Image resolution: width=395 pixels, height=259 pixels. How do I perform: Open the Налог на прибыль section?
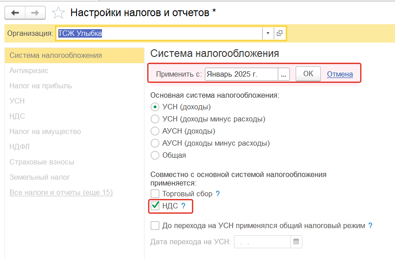click(x=41, y=86)
